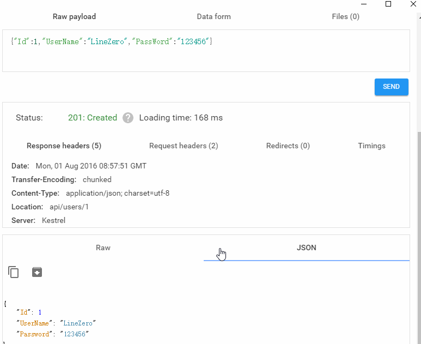Open the Data form tab
421x344 pixels.
[x=213, y=17]
